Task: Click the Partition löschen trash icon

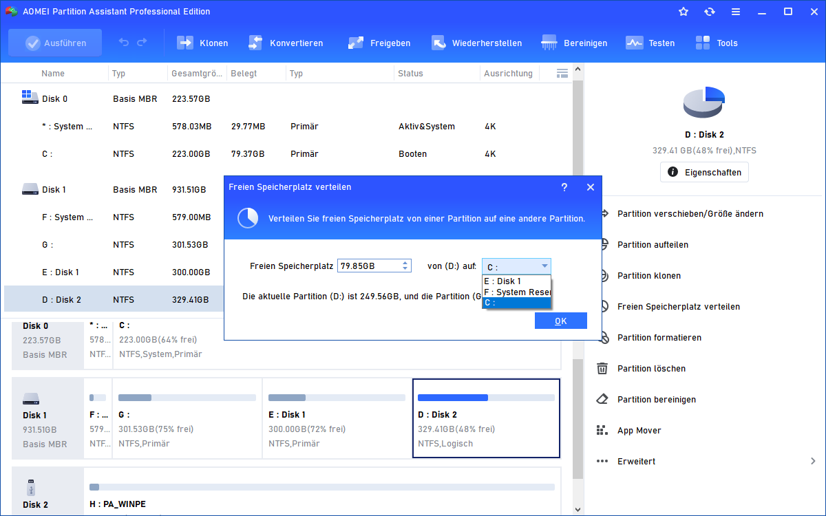Action: (602, 368)
